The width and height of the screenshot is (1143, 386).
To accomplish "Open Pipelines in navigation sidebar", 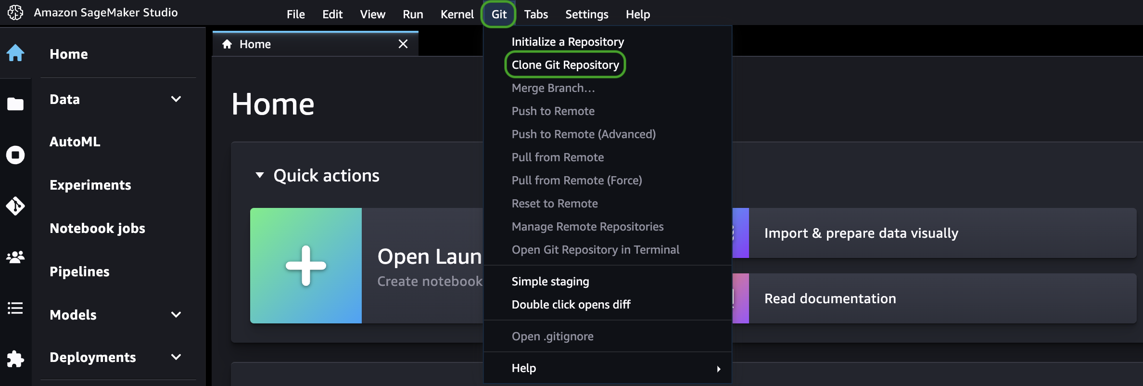I will pos(80,272).
